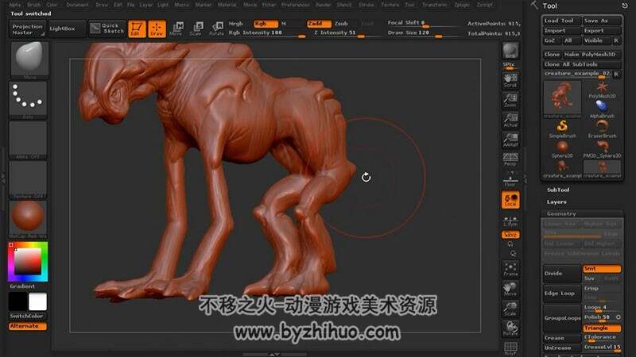Select the Sphere3D tool
Image resolution: width=636 pixels, height=357 pixels.
click(x=562, y=149)
